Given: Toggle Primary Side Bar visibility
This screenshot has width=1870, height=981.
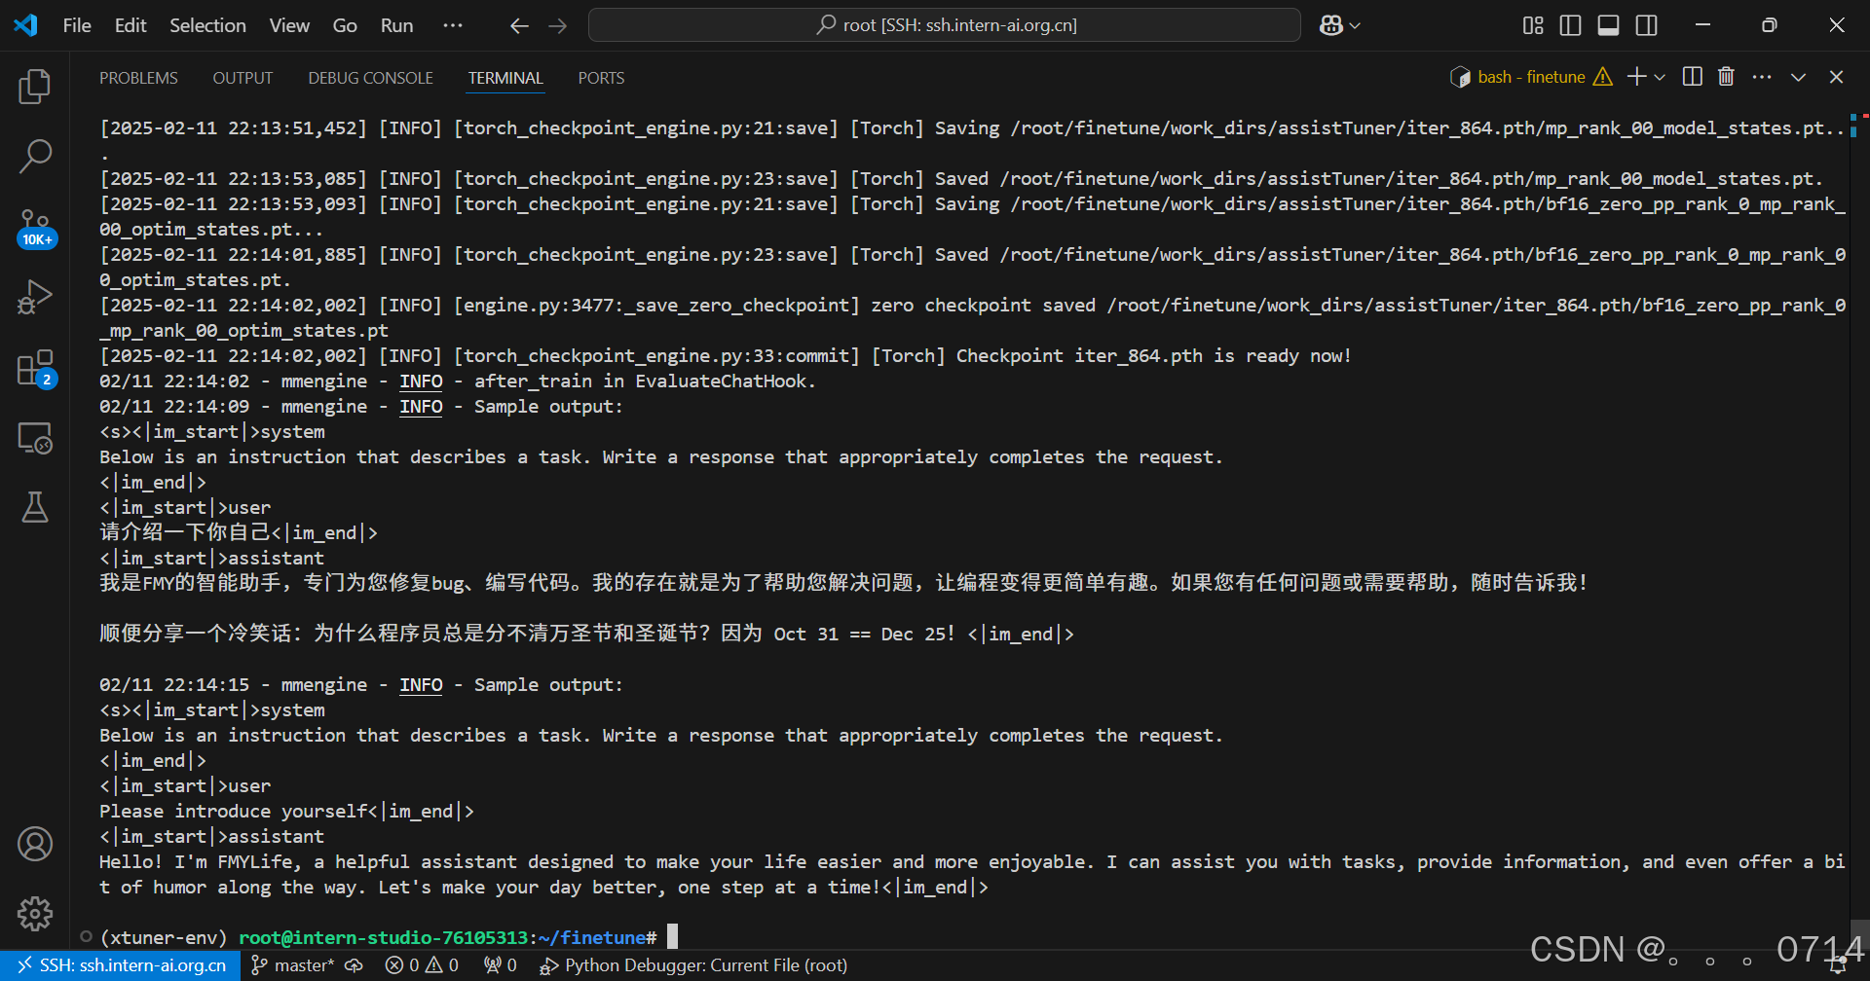Looking at the screenshot, I should (1570, 25).
